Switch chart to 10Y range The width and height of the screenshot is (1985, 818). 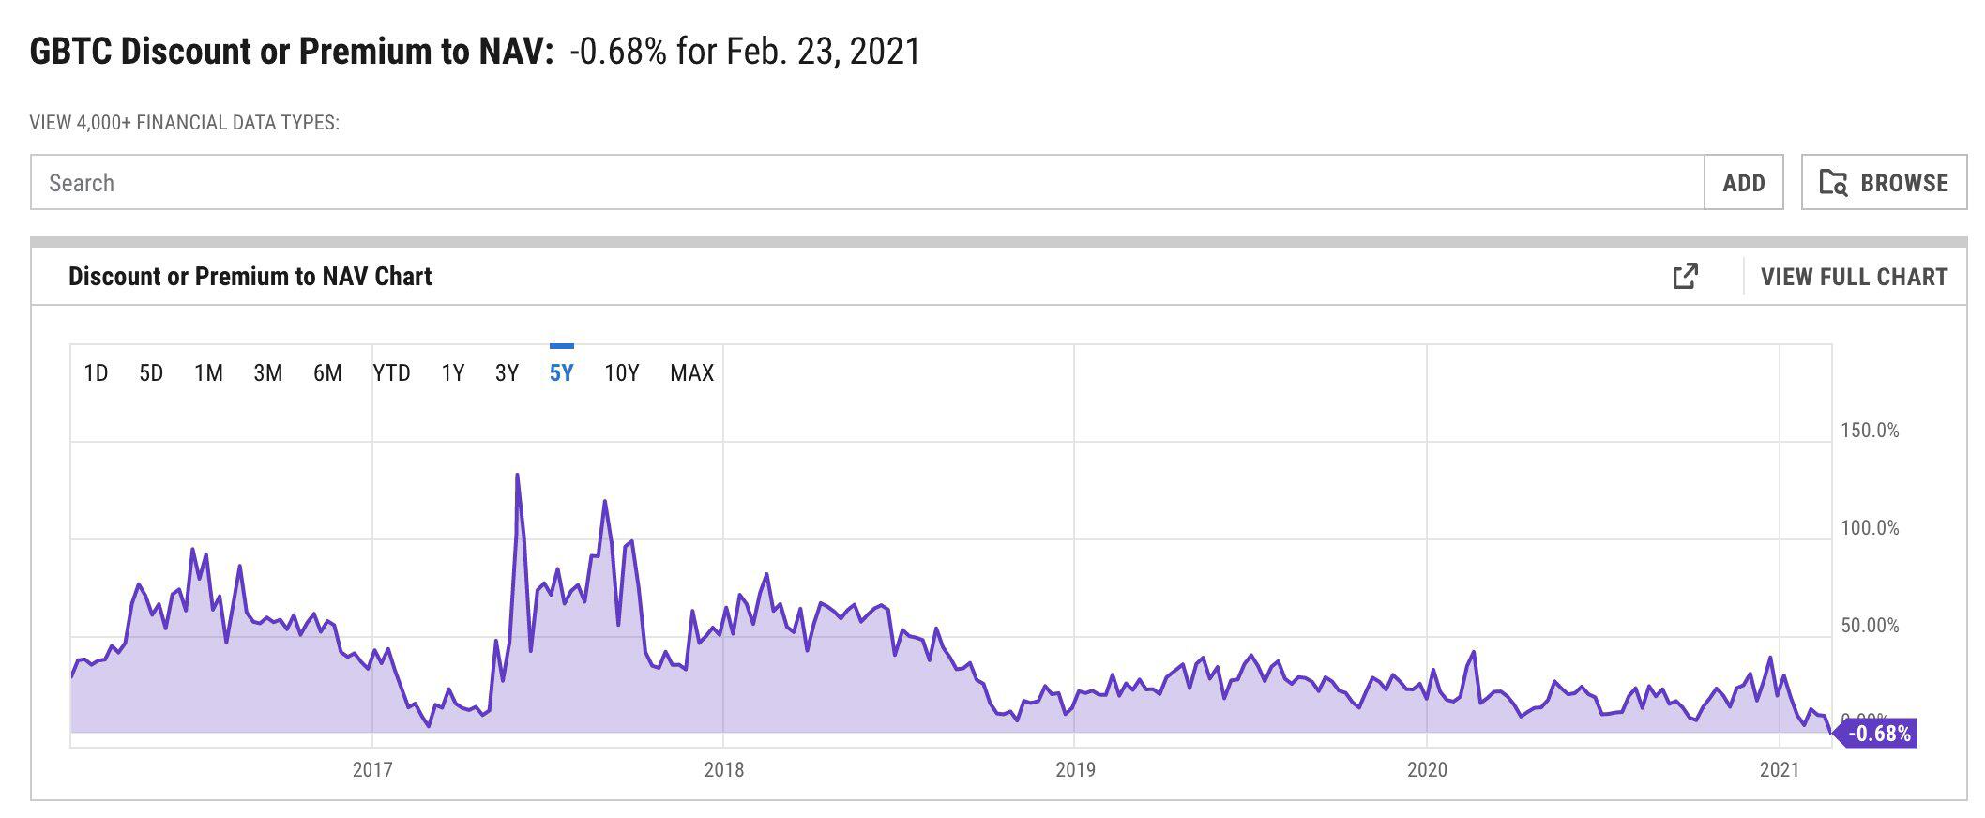pyautogui.click(x=621, y=373)
